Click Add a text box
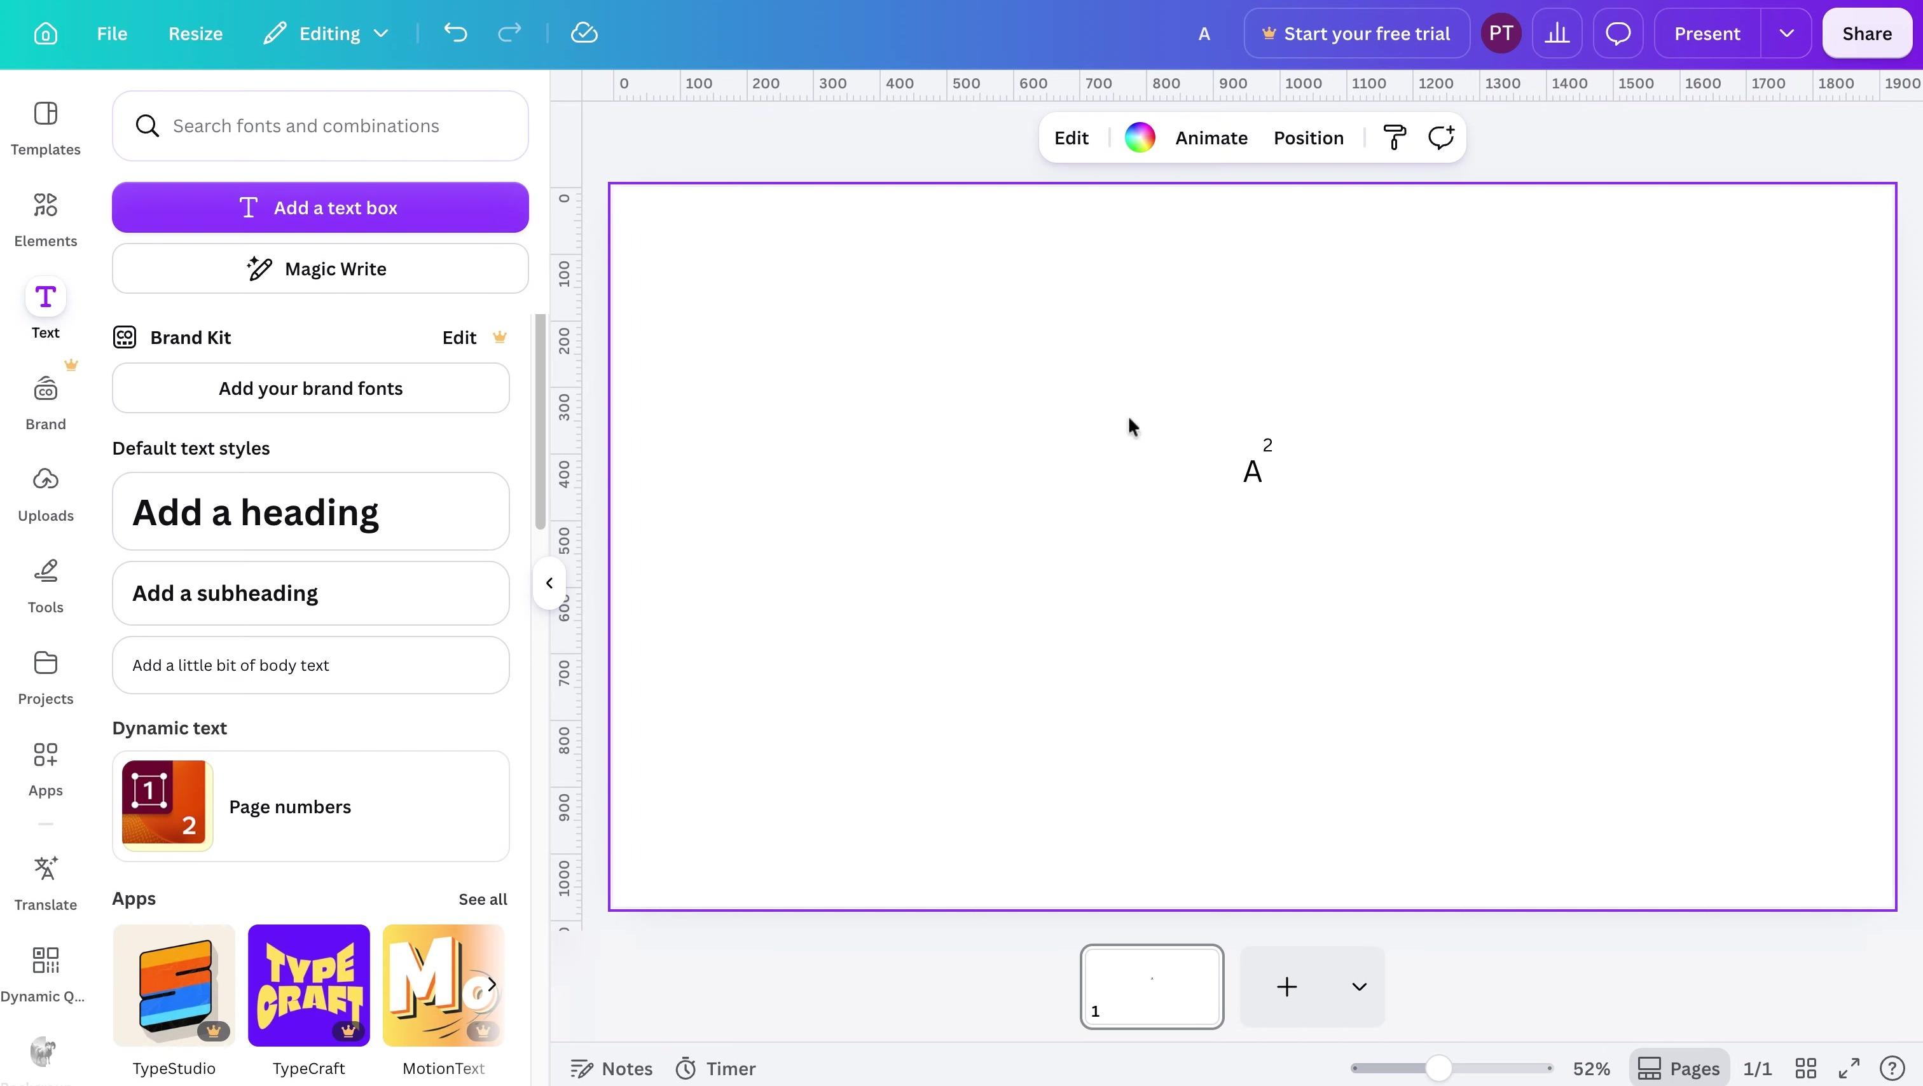Screen dimensions: 1923x1086 320,207
